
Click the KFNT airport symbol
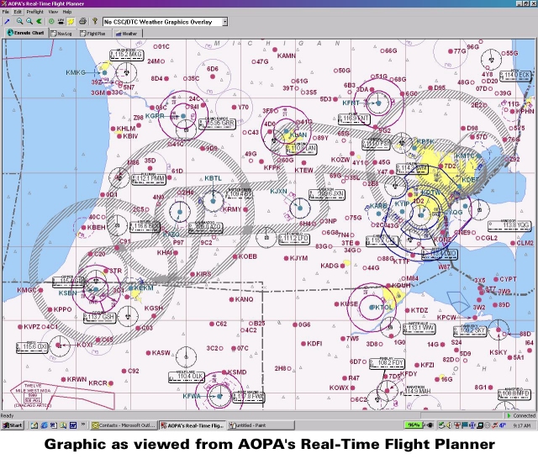point(378,103)
